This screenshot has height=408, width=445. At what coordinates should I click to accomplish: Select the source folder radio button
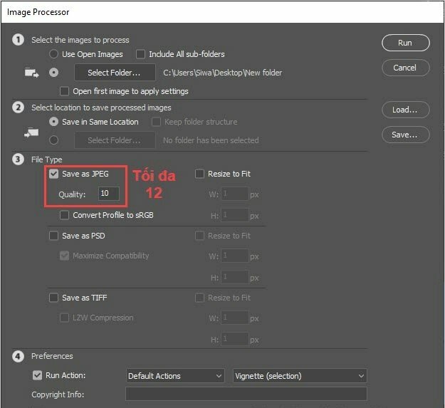coord(53,73)
